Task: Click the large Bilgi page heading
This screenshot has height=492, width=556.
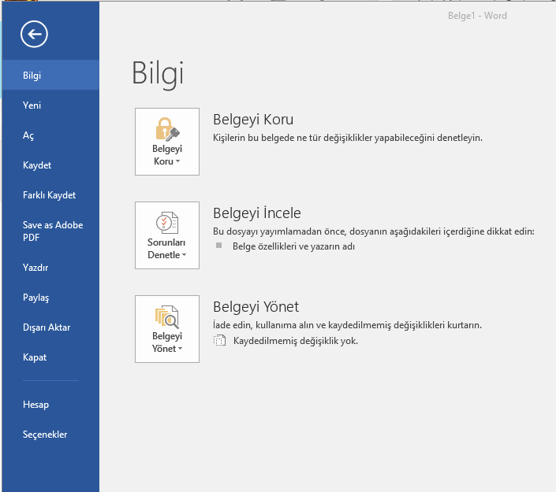Action: [158, 74]
